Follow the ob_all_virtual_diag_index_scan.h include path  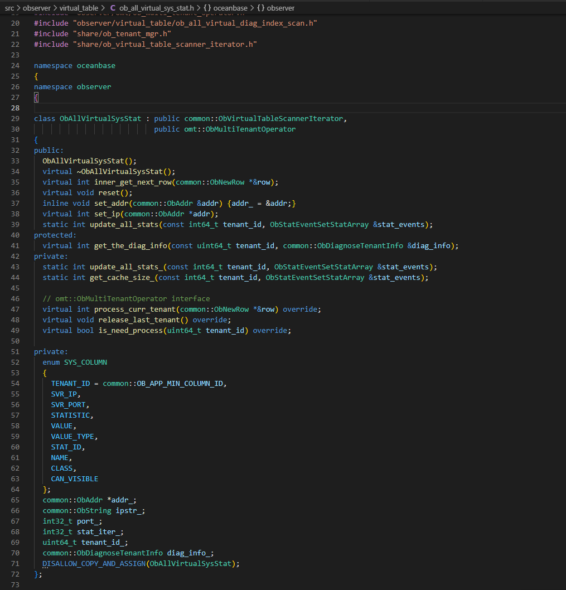tap(195, 23)
